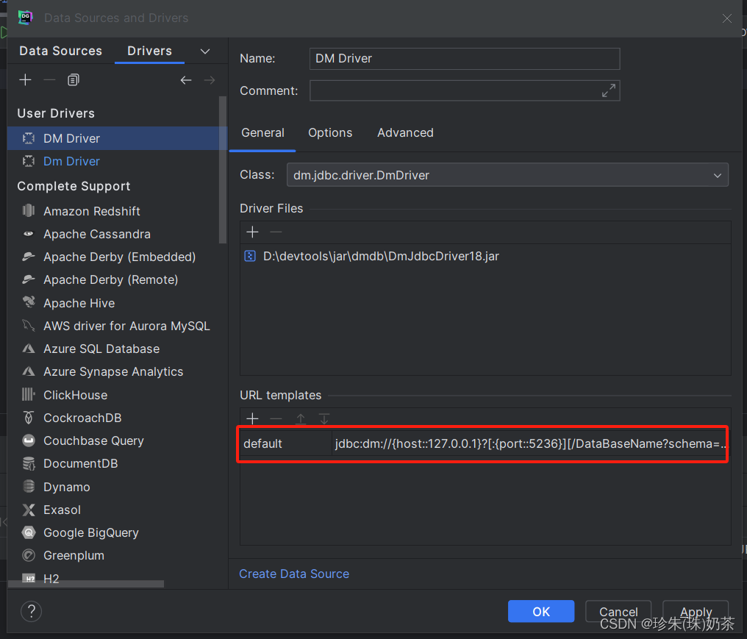Add a driver file with plus icon

point(252,232)
